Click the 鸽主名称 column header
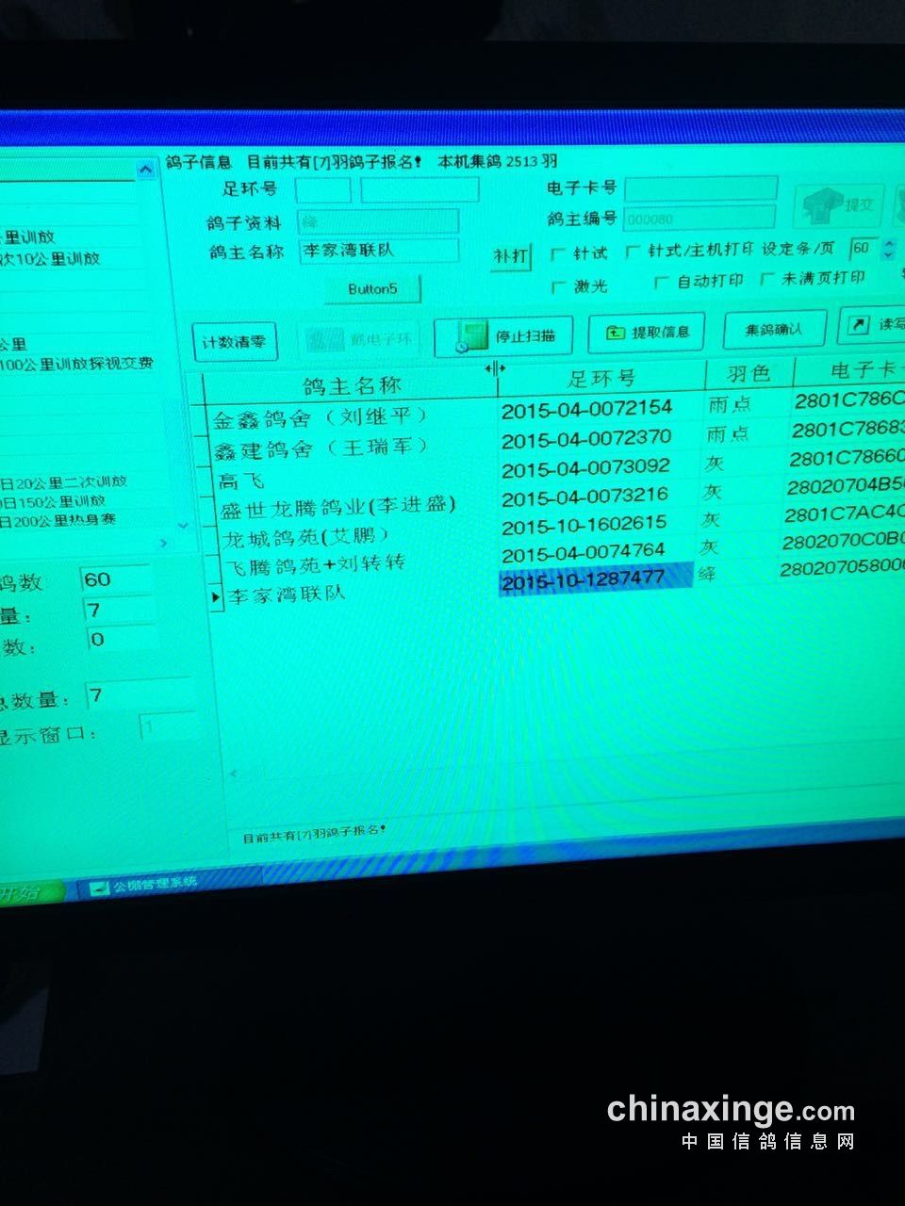Screen dimensions: 905x1206 (352, 384)
